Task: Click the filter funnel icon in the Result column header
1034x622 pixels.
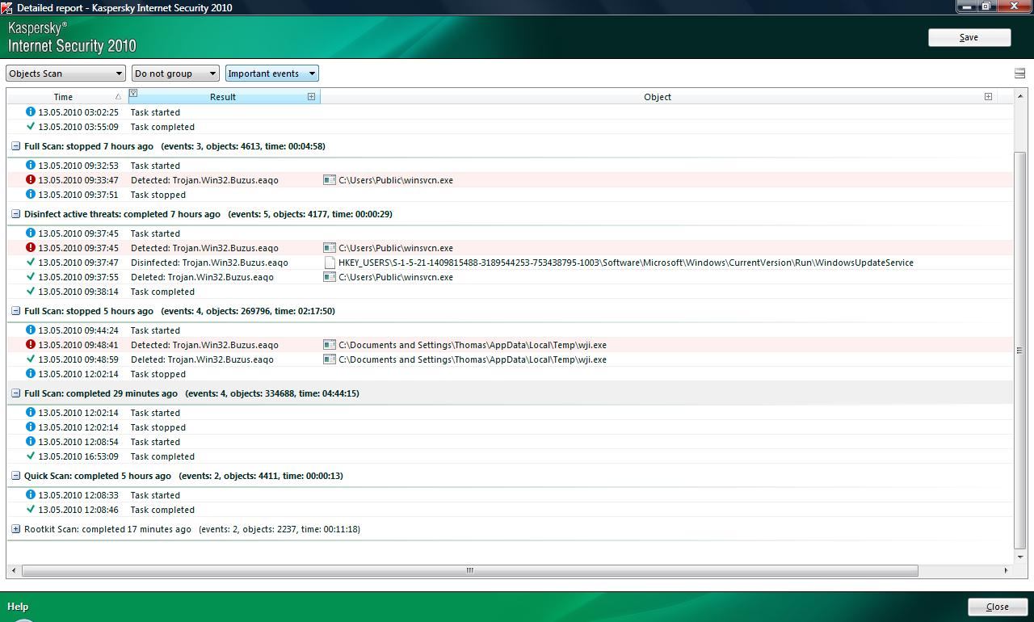Action: [133, 94]
